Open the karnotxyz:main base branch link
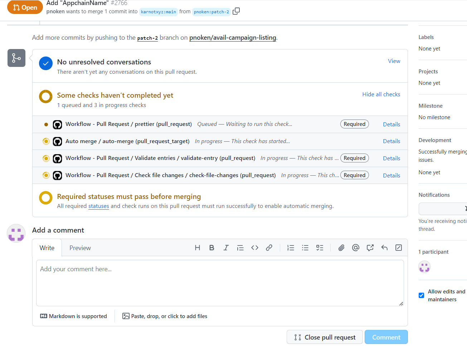 (x=159, y=12)
